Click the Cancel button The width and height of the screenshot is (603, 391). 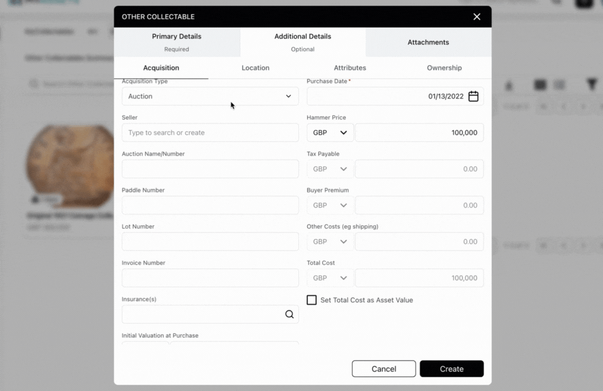tap(383, 369)
